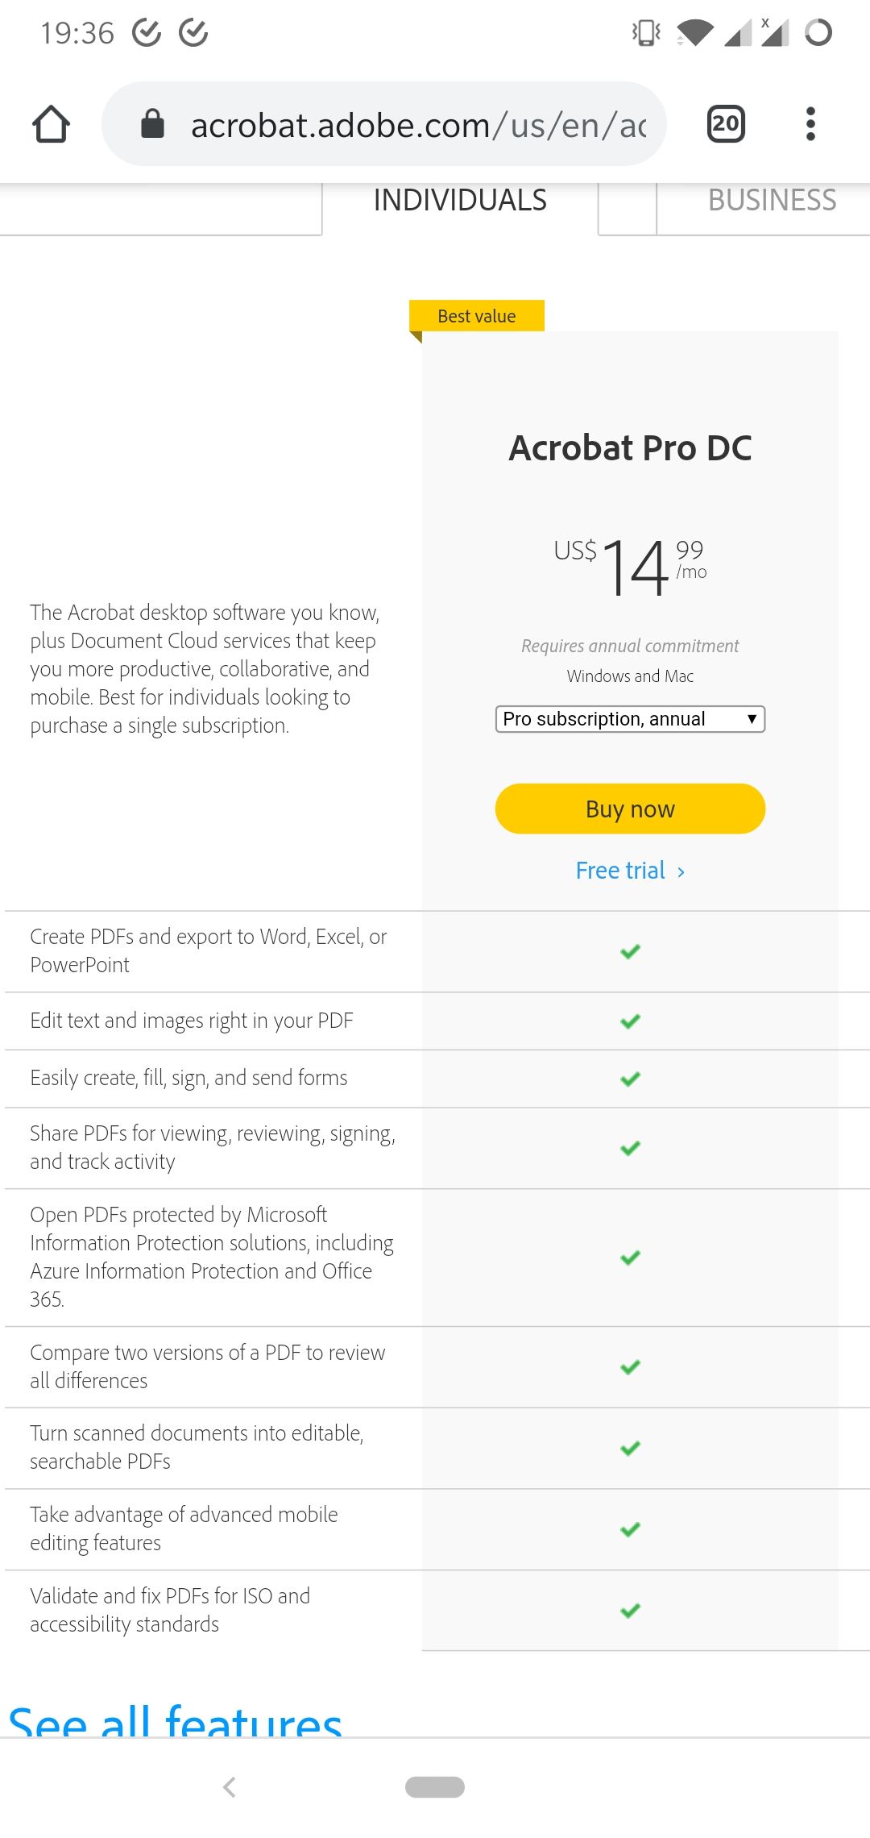Switch to the BUSINESS tab
870x1838 pixels.
point(771,199)
